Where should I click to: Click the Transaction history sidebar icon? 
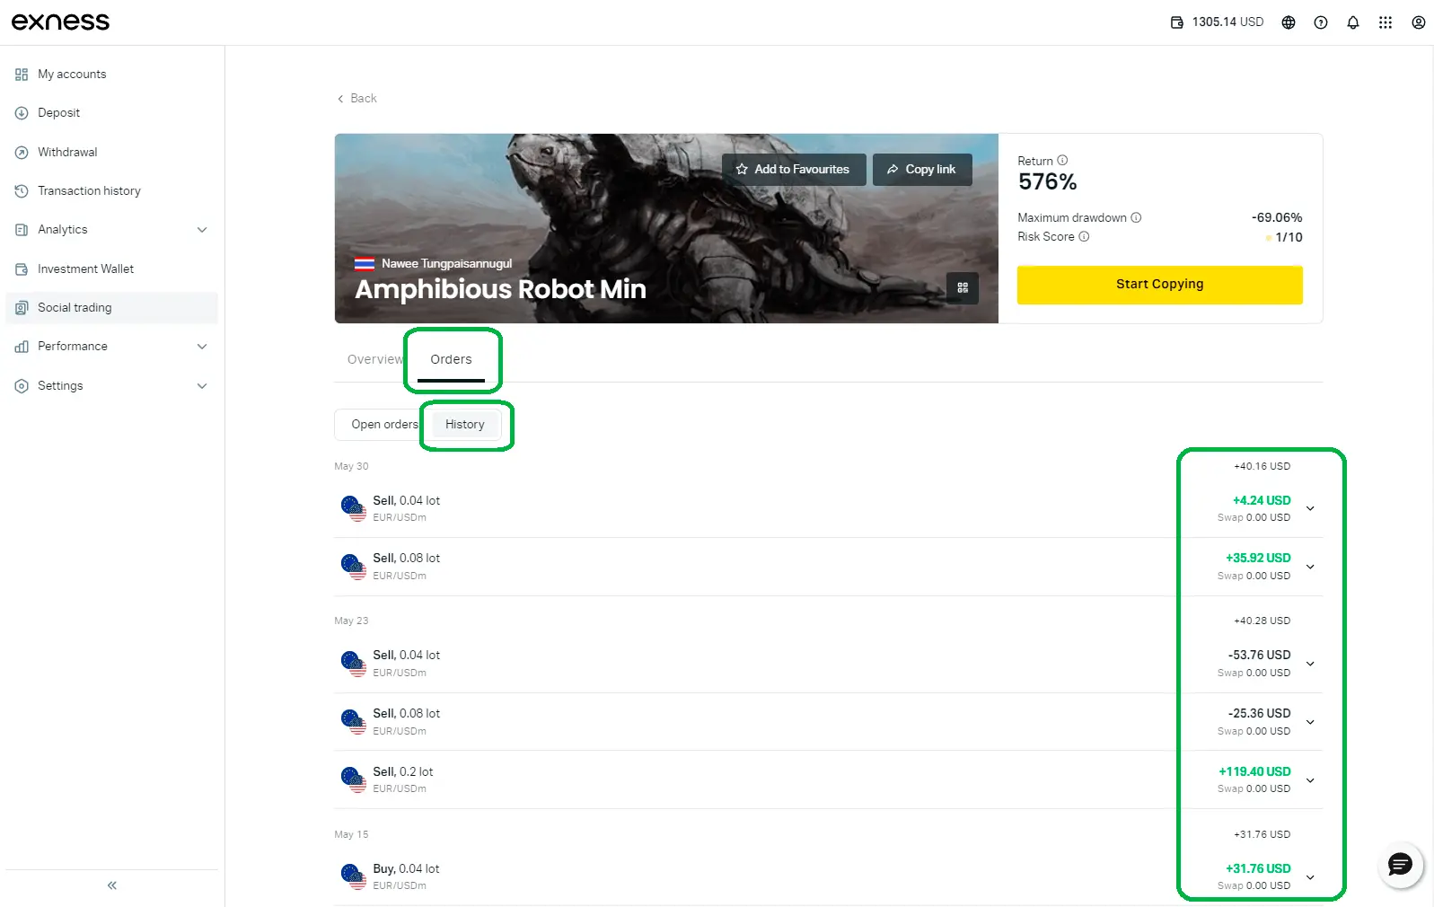pos(22,191)
